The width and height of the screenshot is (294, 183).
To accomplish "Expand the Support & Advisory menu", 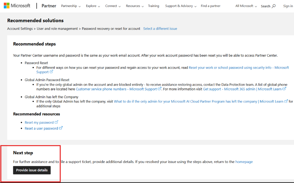I will point(181,6).
